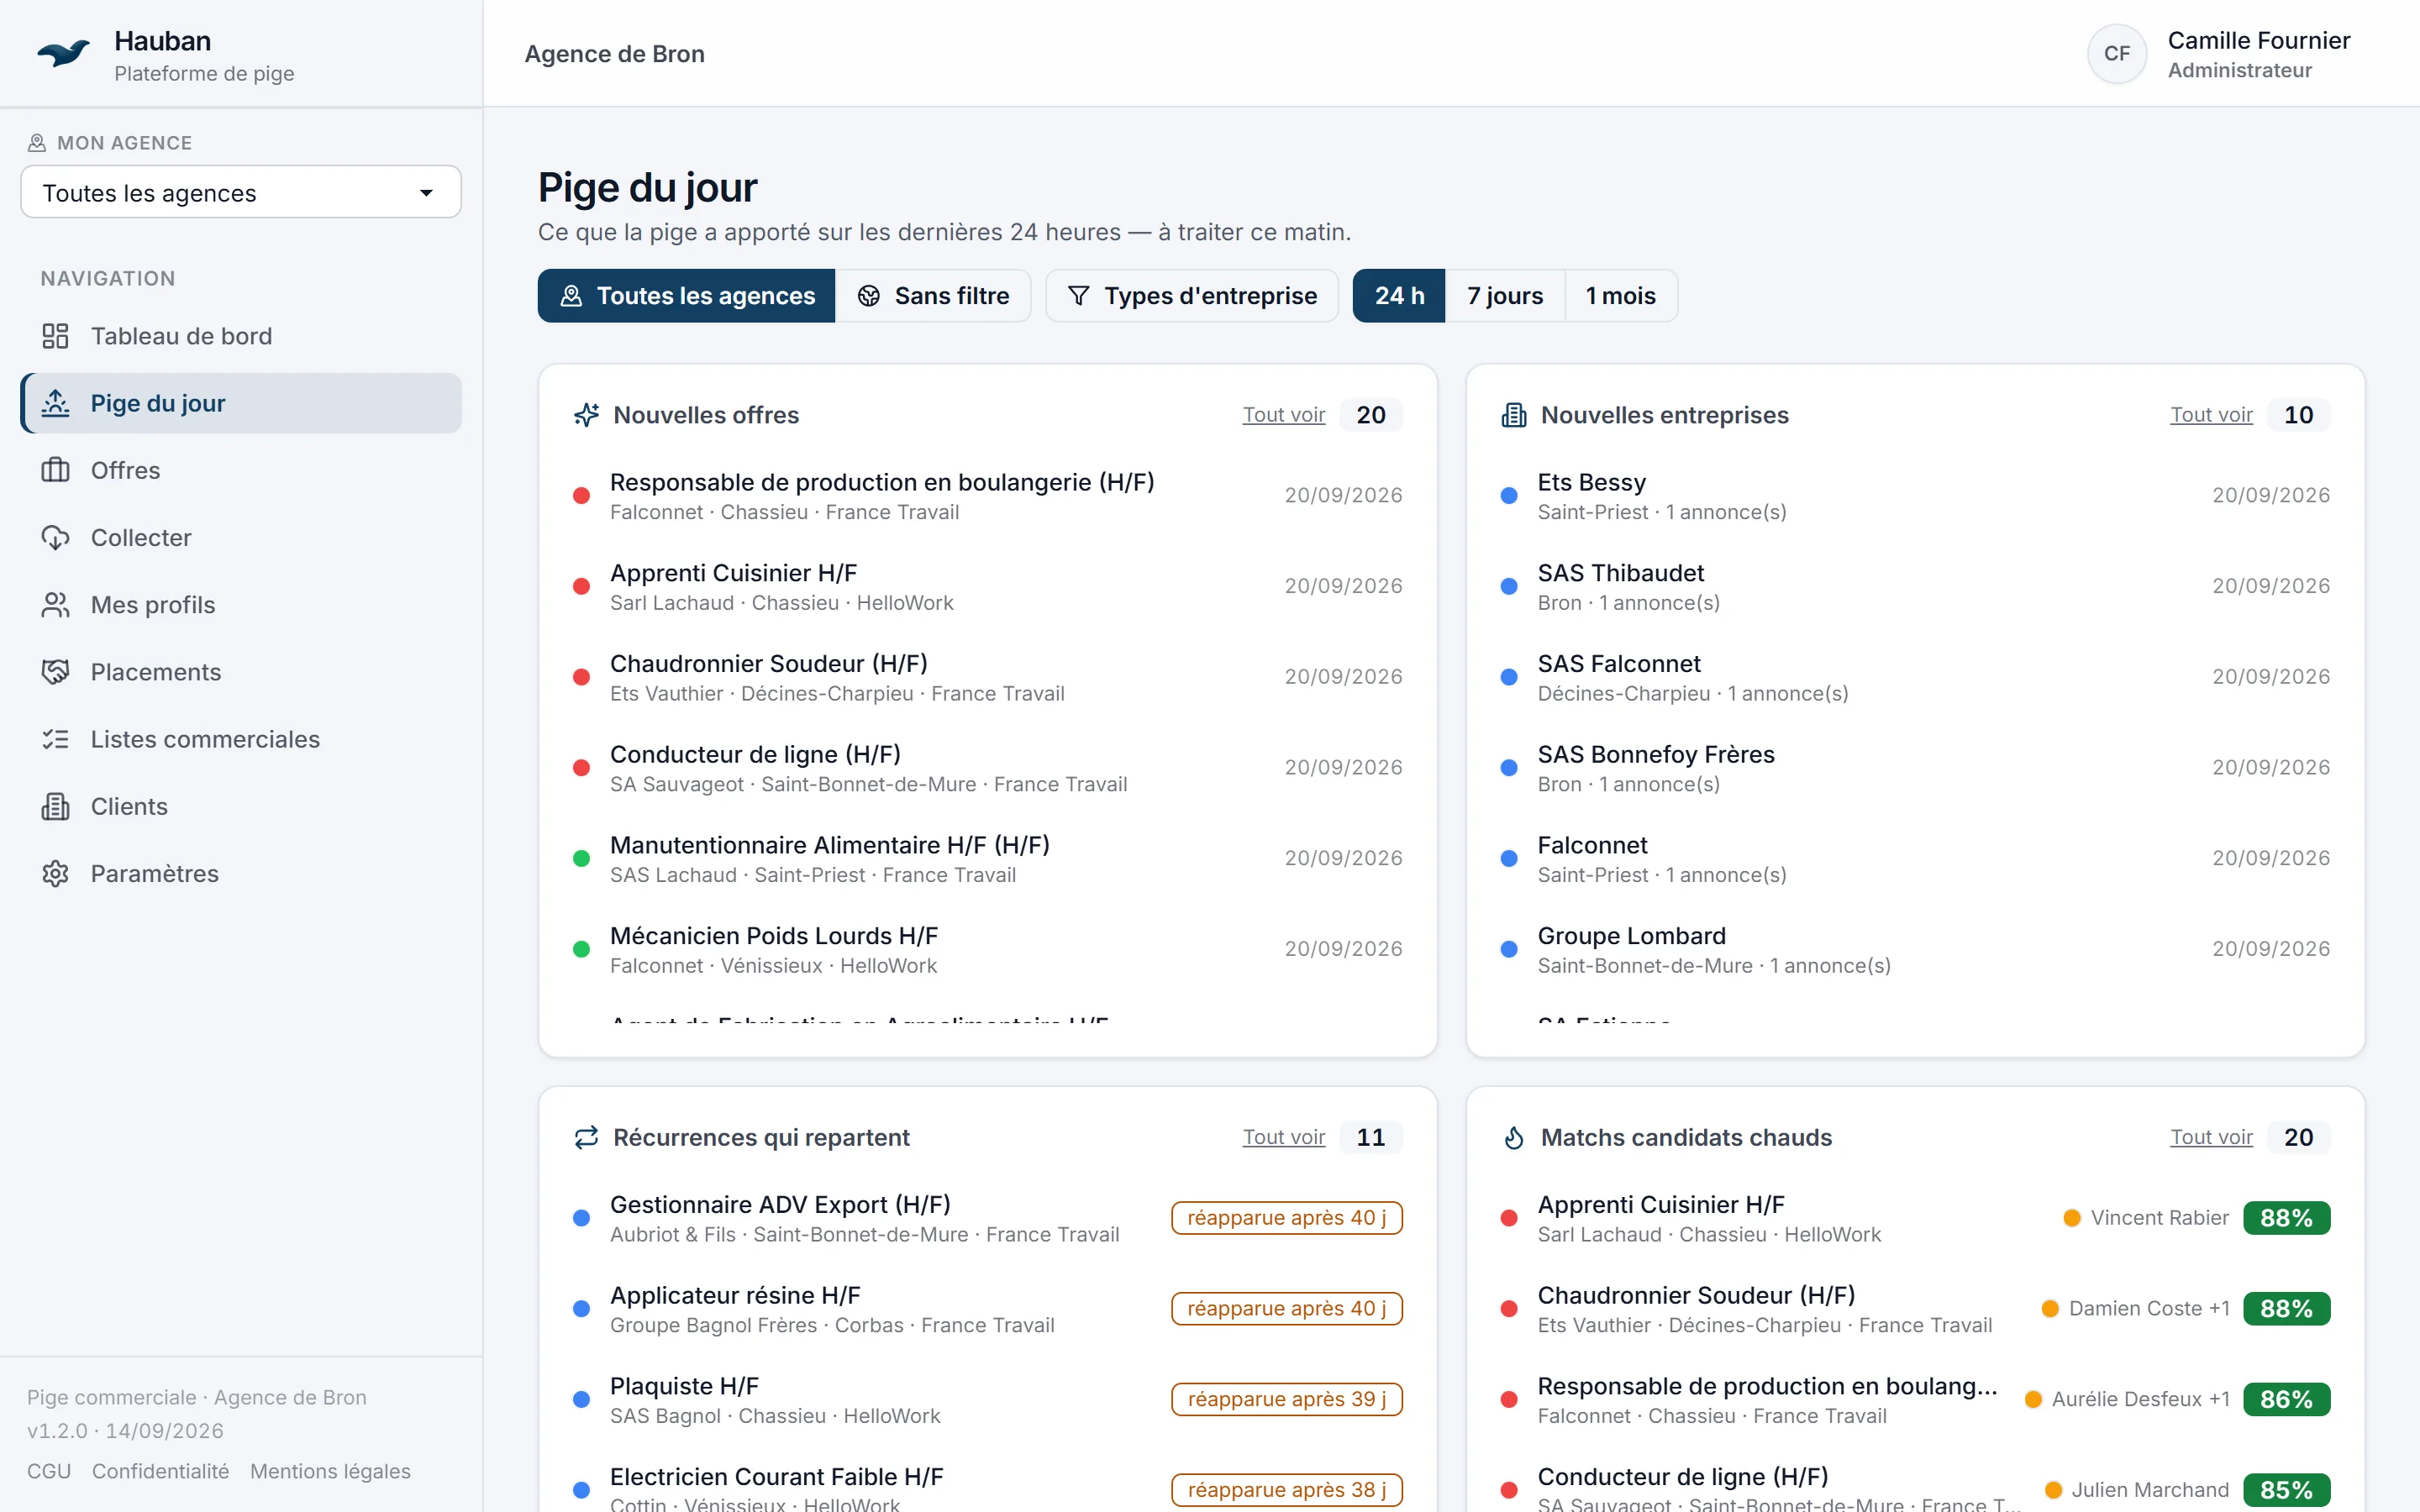Screen dimensions: 2420x1512
Task: Select the Toutes les agences filter button
Action: pyautogui.click(x=687, y=296)
